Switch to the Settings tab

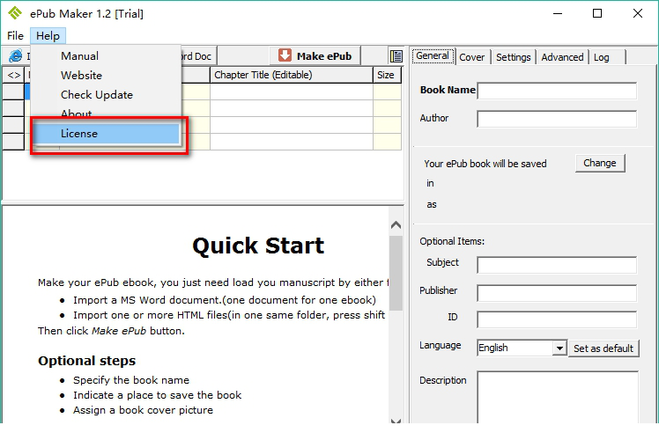(513, 57)
